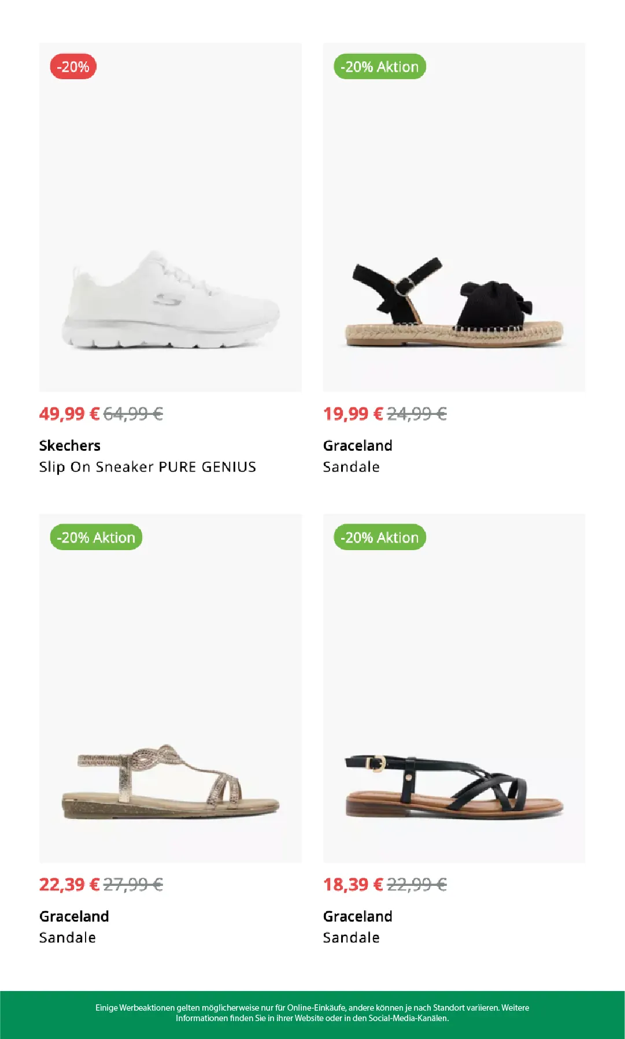Click -20% Aktion badge on bow sandal

click(380, 67)
